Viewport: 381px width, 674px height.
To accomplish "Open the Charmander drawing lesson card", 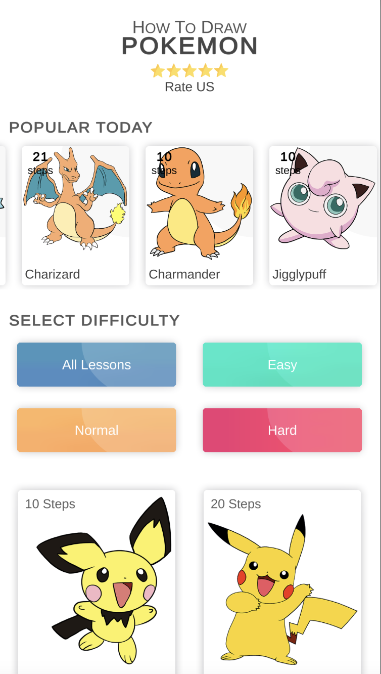I will [199, 215].
